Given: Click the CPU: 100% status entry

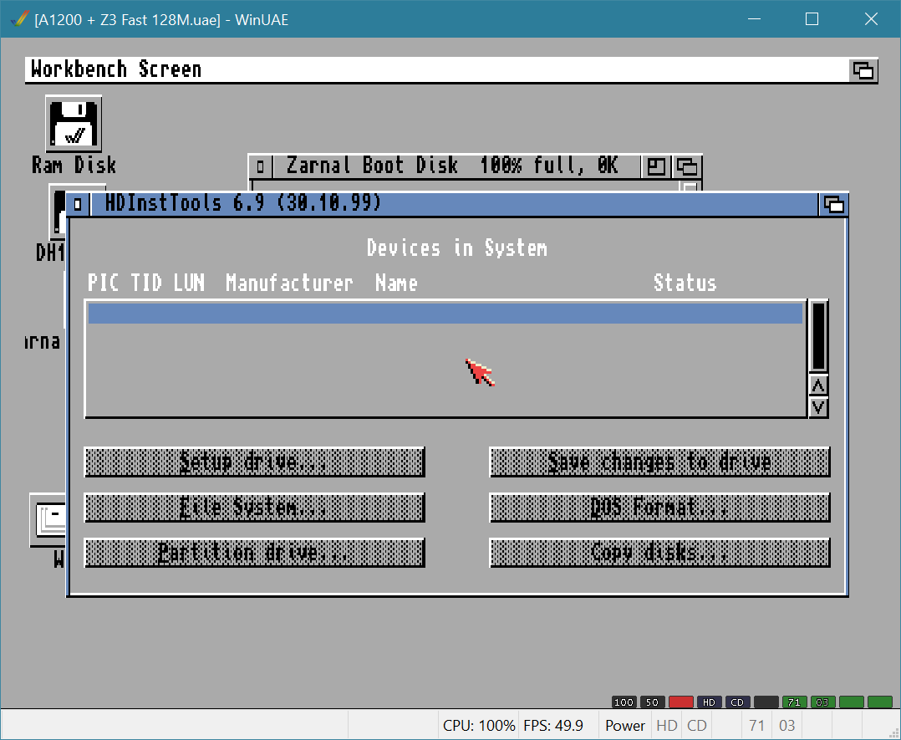Looking at the screenshot, I should pyautogui.click(x=479, y=726).
